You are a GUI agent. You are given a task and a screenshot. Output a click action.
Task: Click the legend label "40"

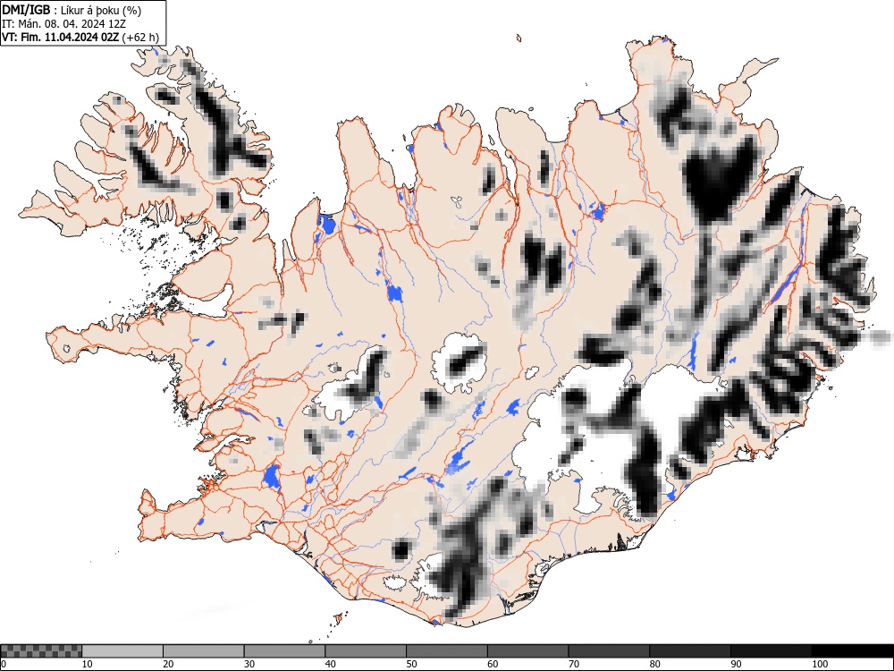pyautogui.click(x=330, y=664)
